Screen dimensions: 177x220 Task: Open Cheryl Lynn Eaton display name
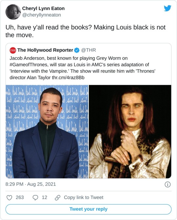[x=43, y=9]
